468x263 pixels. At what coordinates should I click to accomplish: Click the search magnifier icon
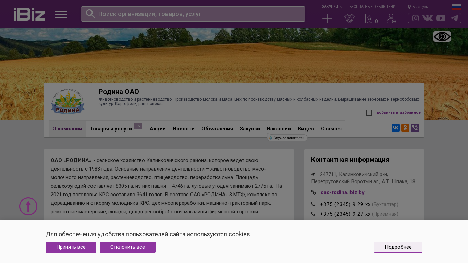[x=90, y=14]
